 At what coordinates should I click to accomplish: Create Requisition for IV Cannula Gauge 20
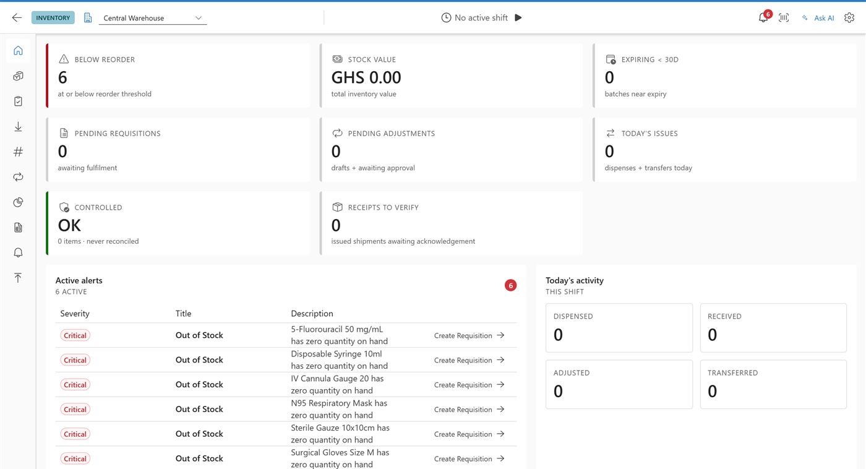[469, 385]
